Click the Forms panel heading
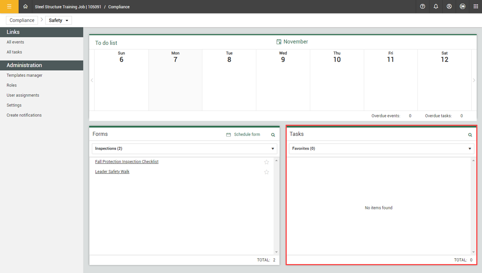This screenshot has width=482, height=273. [x=100, y=134]
